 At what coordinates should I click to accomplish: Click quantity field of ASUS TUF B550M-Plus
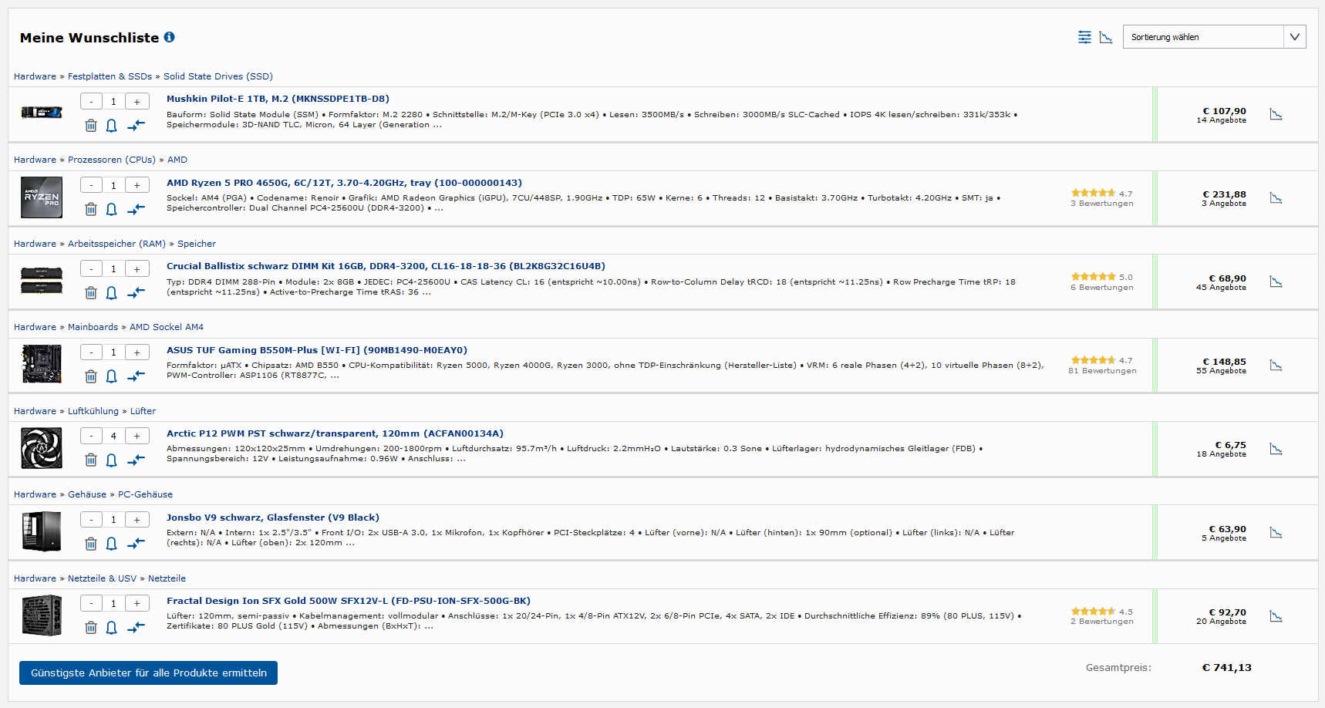(113, 352)
